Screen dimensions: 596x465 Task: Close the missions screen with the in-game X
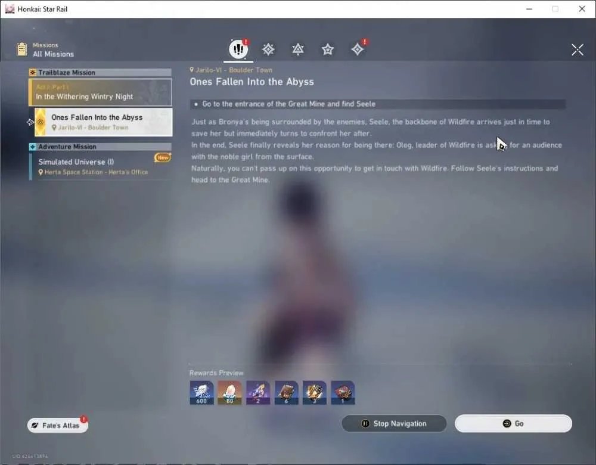coord(578,49)
